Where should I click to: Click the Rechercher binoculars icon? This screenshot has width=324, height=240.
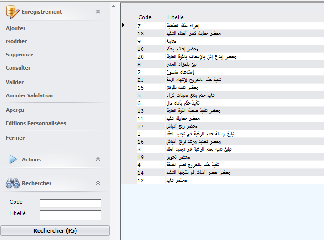(13, 183)
